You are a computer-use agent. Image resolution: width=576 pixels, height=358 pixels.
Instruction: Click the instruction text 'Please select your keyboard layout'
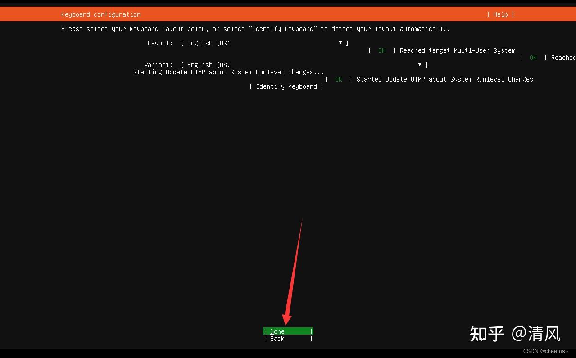[255, 29]
